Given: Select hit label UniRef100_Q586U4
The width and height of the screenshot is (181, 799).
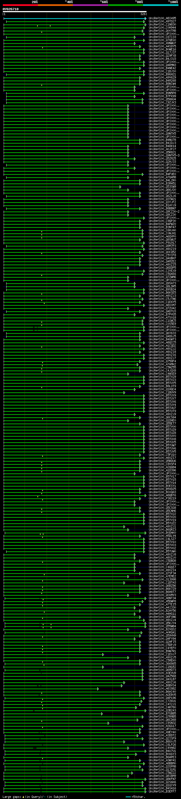Looking at the screenshot, I should (162, 99).
